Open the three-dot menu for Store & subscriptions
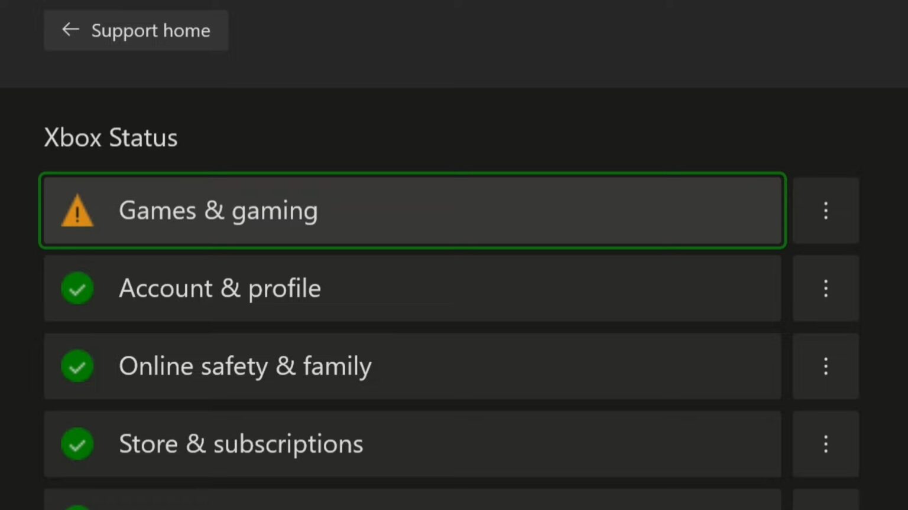Image resolution: width=908 pixels, height=510 pixels. pos(825,444)
